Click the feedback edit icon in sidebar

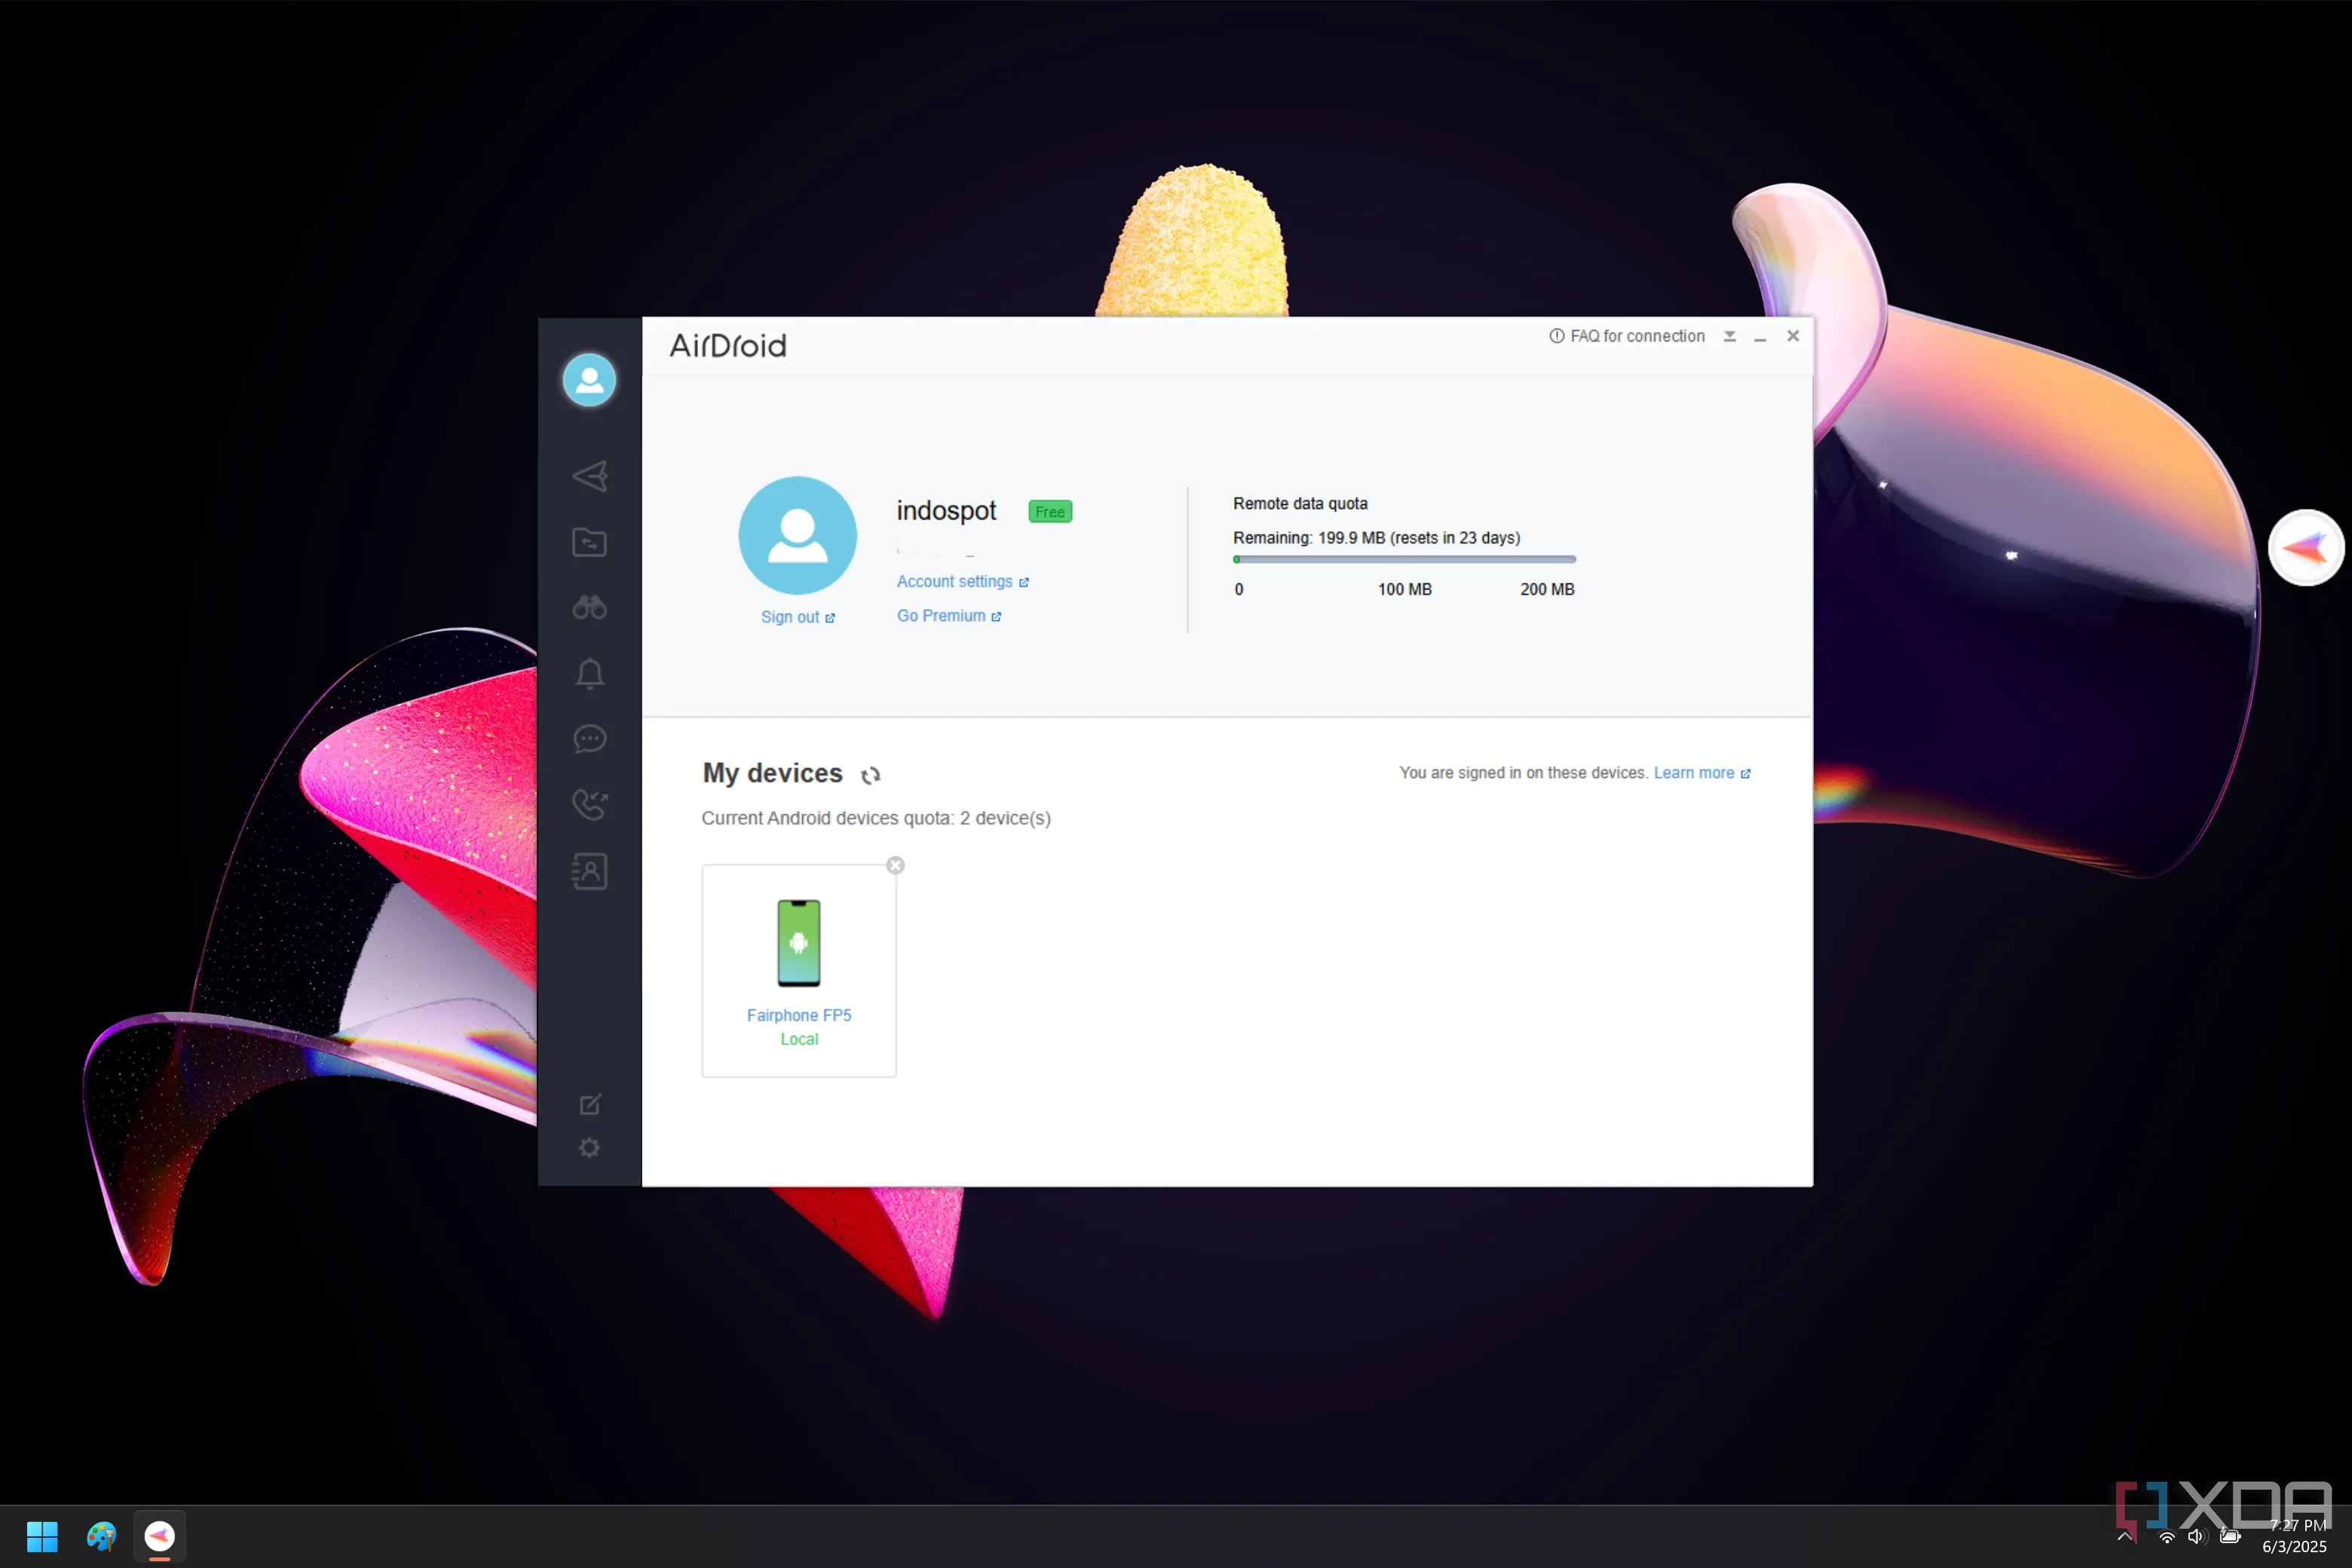pos(590,1104)
